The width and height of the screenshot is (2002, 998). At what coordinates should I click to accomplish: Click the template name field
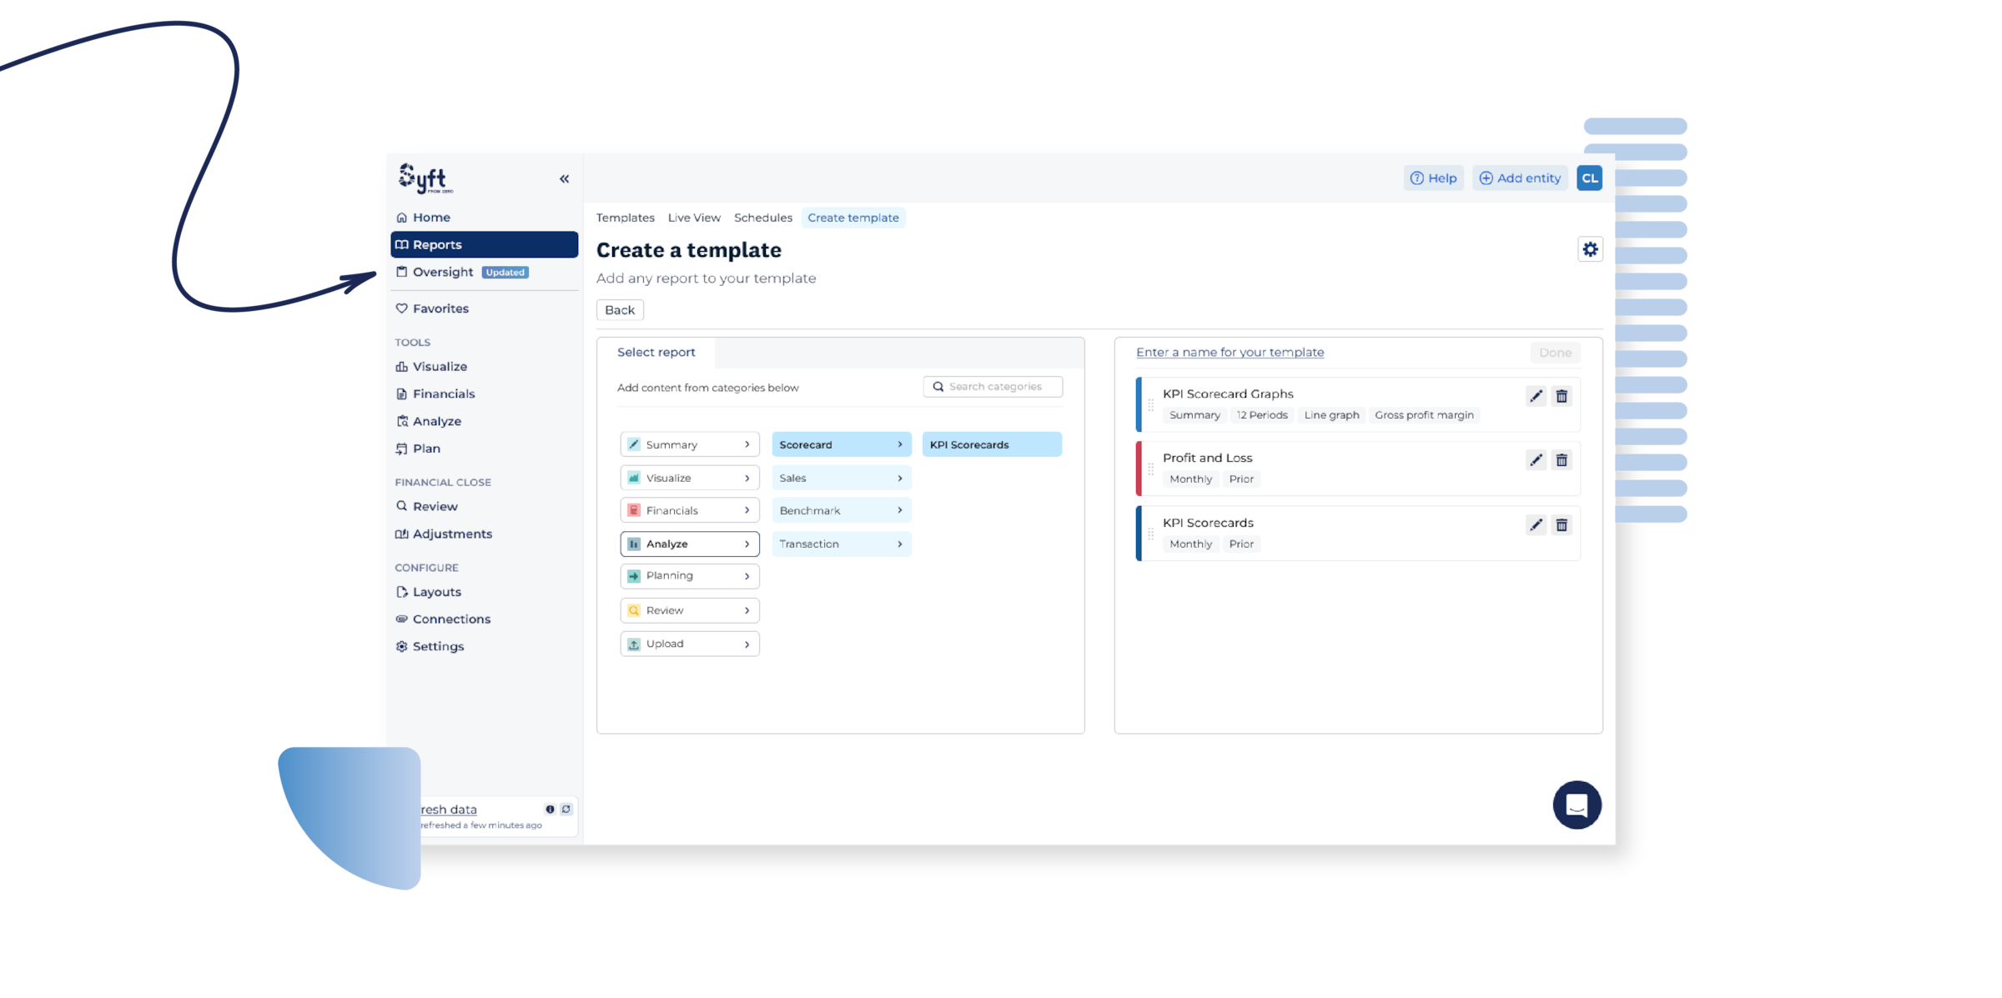tap(1230, 352)
